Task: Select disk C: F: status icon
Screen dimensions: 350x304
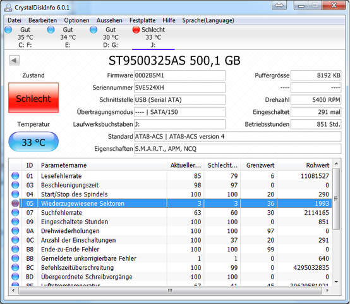Action: [8, 30]
